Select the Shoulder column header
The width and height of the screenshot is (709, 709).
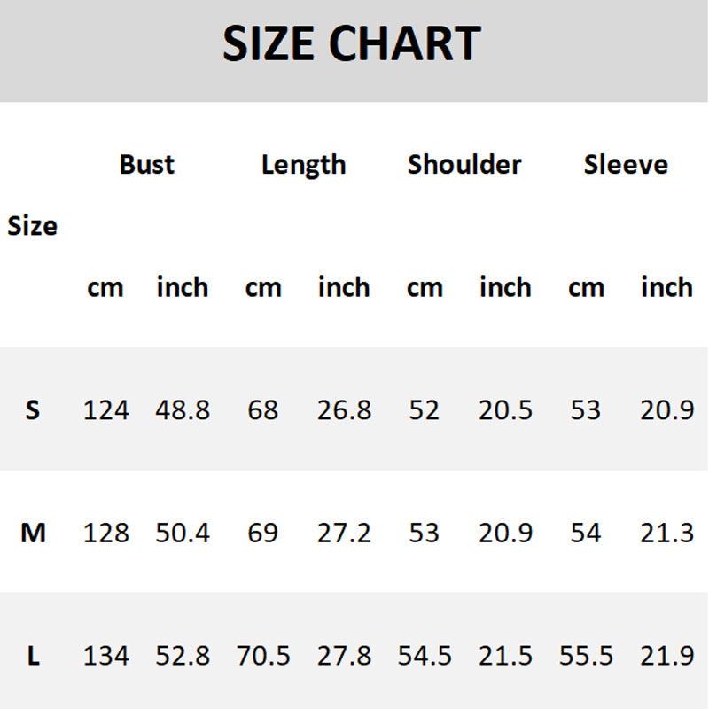464,165
